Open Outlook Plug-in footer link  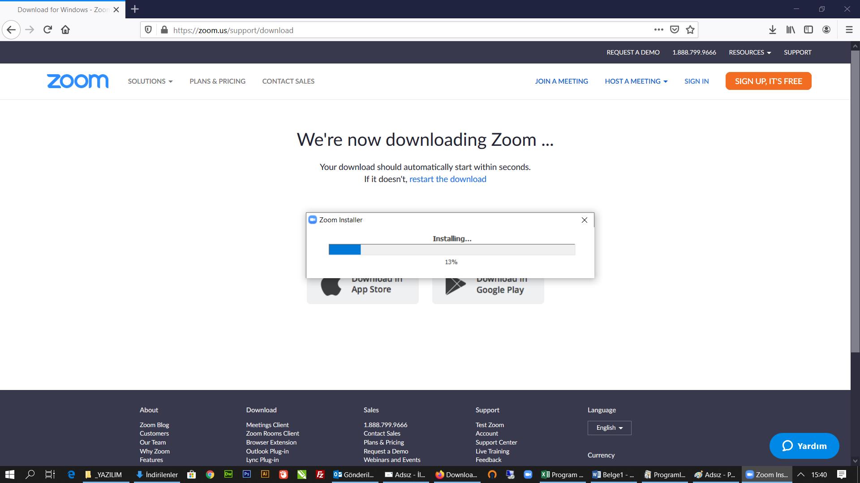pos(267,451)
